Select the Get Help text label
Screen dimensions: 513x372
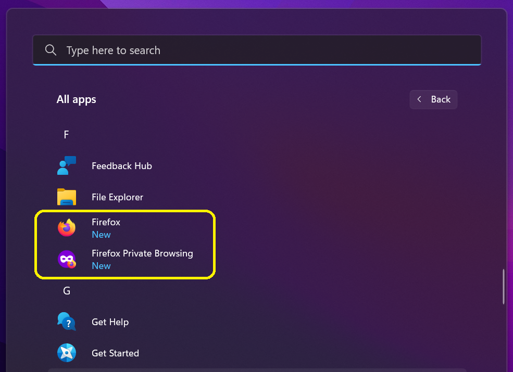[x=110, y=322]
